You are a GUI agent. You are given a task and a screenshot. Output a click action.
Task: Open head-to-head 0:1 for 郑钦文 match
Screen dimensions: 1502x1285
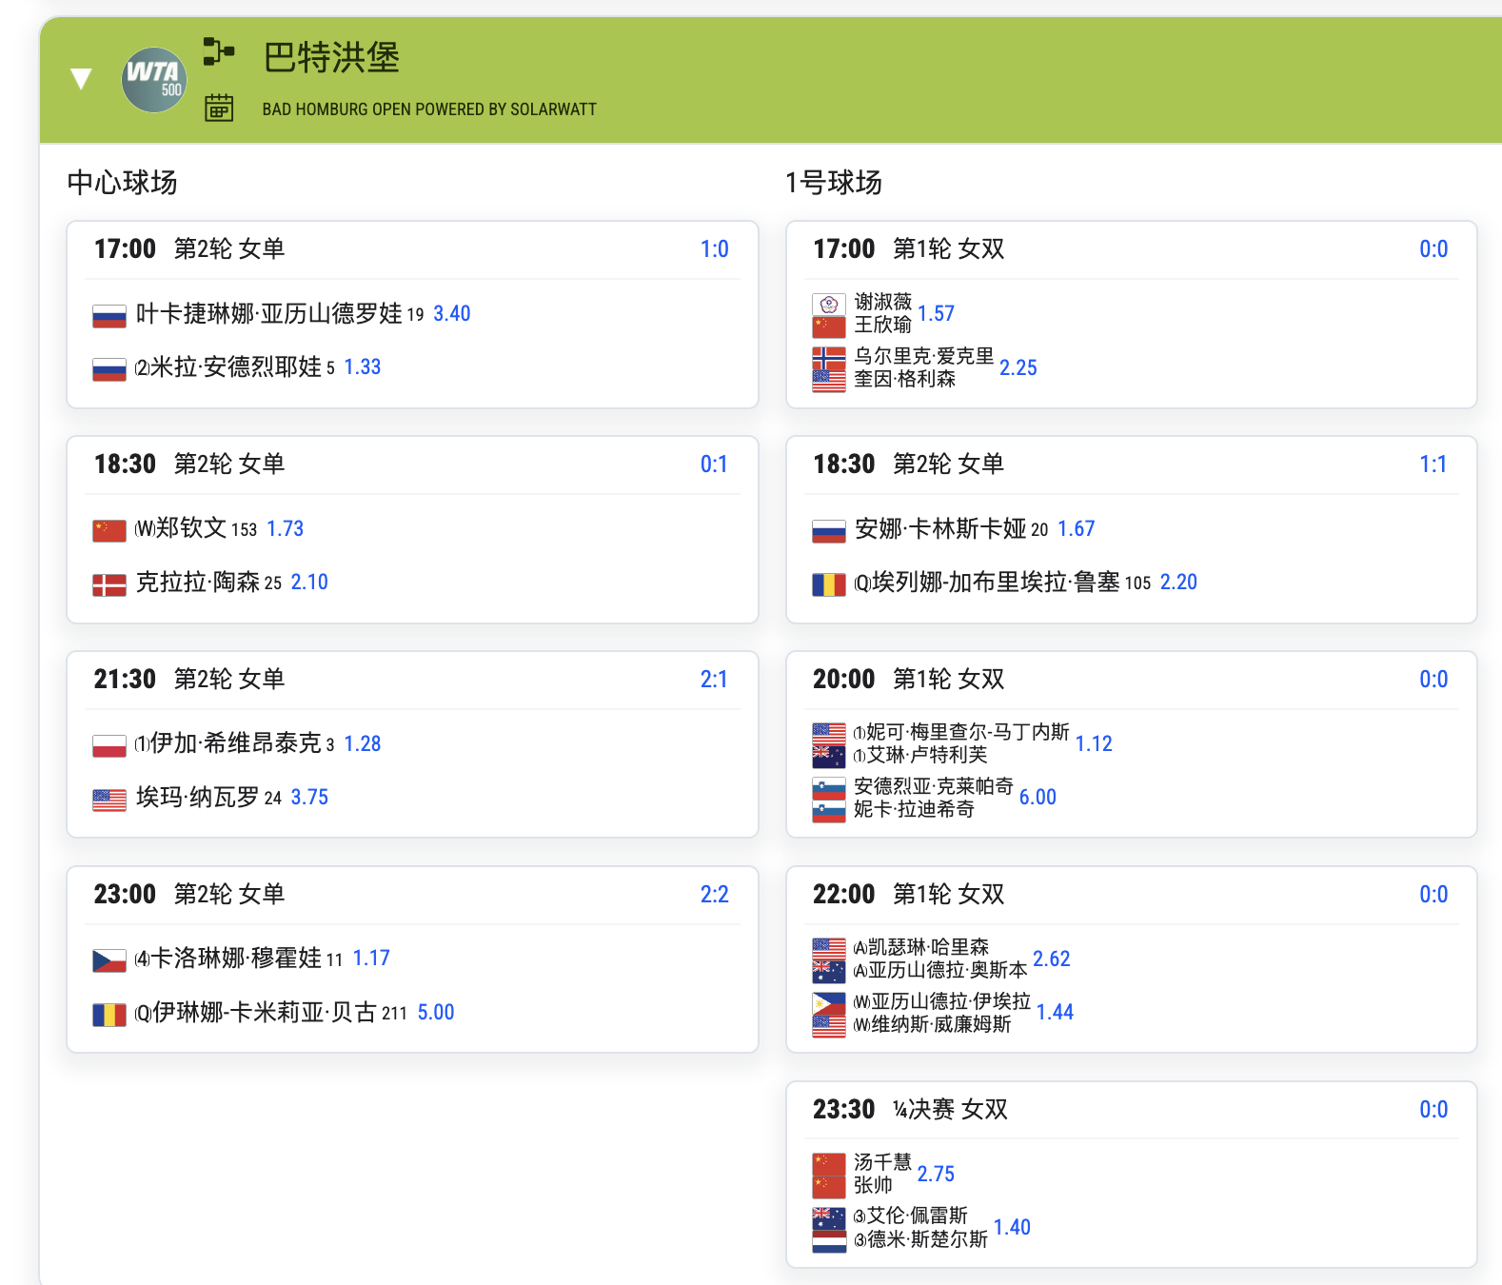[x=715, y=464]
